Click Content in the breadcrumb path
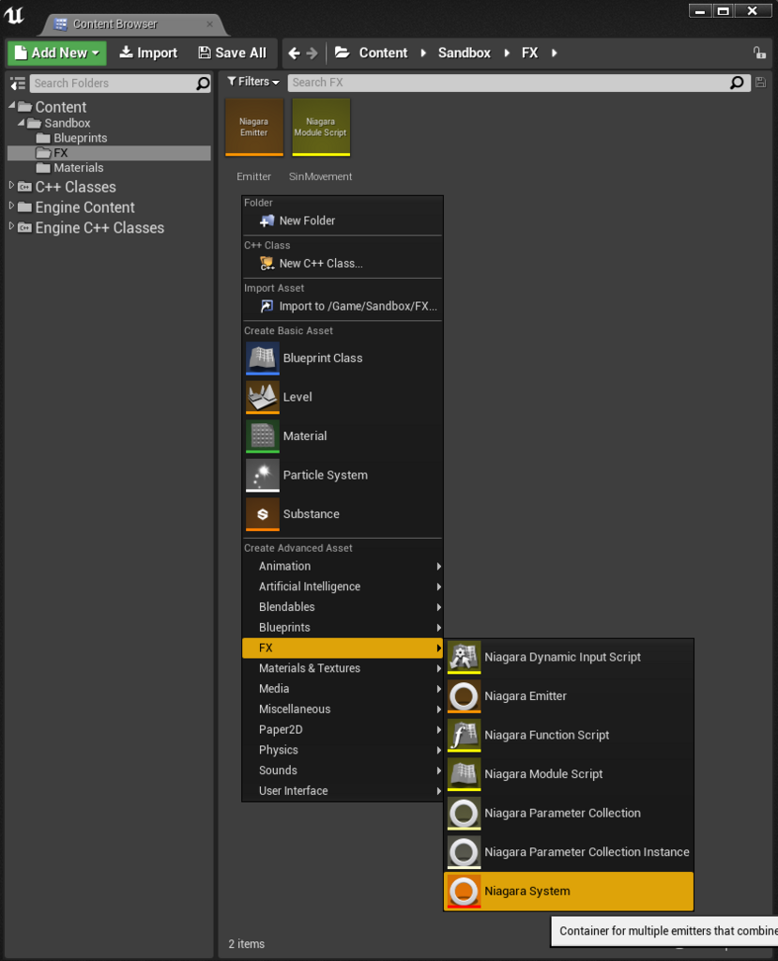The height and width of the screenshot is (961, 778). 383,53
